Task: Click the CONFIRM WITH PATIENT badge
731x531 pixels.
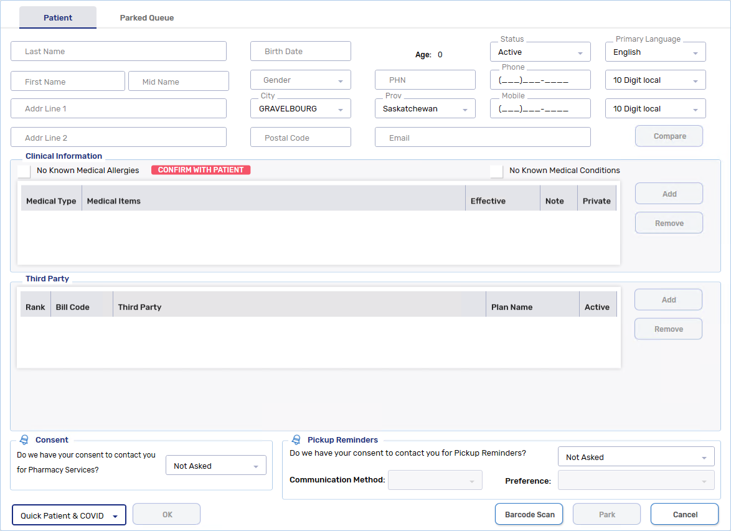Action: pyautogui.click(x=200, y=169)
